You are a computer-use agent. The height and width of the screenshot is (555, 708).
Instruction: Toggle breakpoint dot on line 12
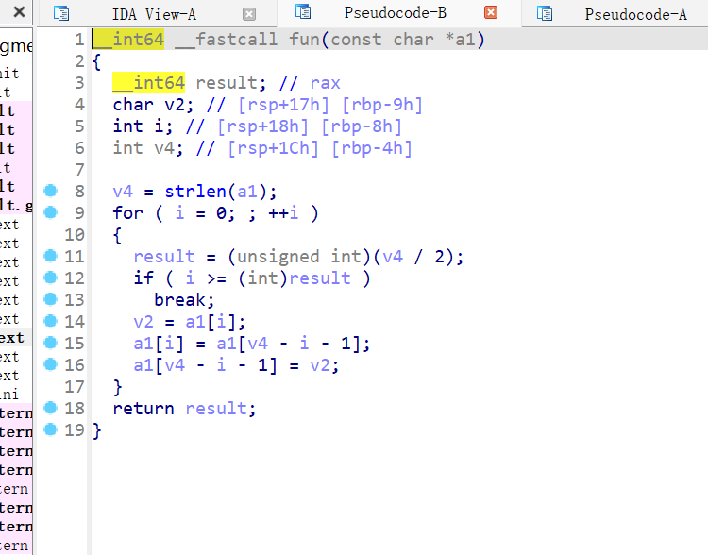pos(51,277)
